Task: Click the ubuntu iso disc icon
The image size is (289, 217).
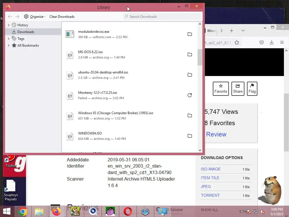Action: click(x=70, y=75)
